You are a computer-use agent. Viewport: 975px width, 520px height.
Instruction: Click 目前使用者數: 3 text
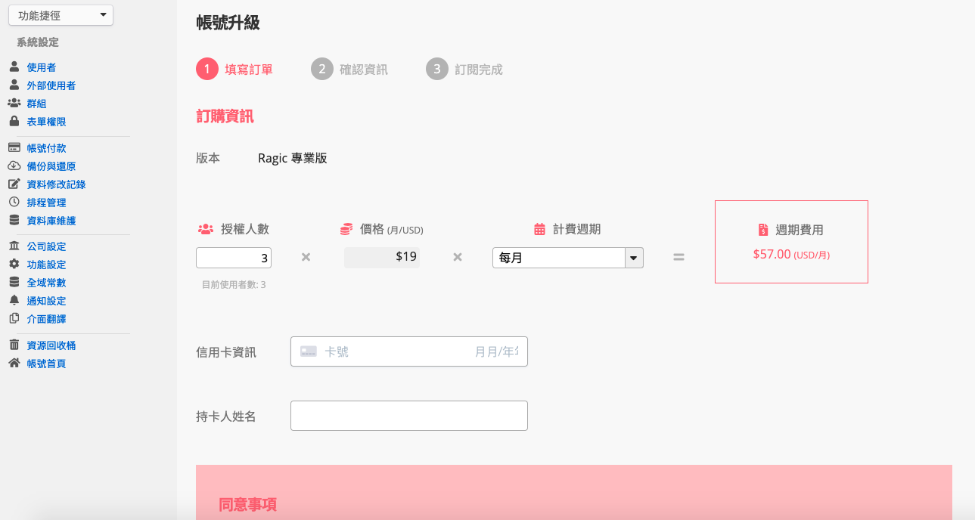coord(234,285)
